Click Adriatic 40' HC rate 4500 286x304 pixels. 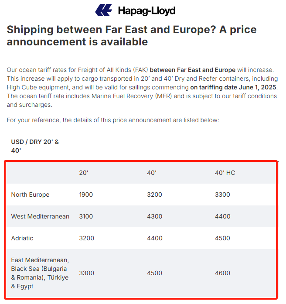point(222,238)
